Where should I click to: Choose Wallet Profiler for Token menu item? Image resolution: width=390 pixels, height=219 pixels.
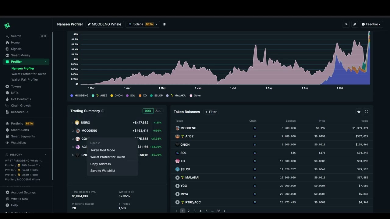(x=108, y=157)
